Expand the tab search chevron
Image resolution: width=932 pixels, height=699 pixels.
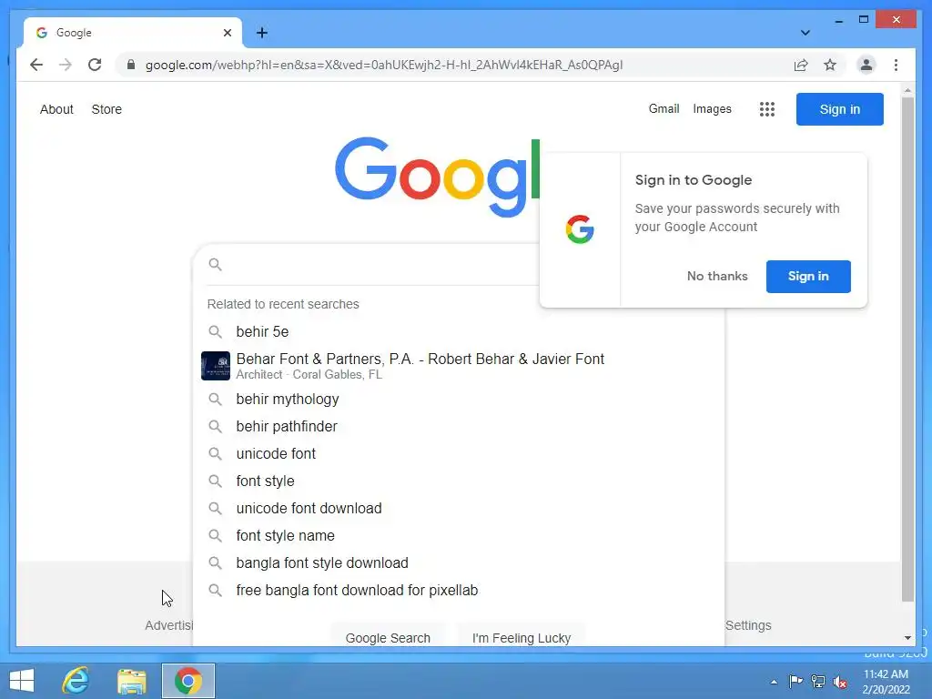click(x=805, y=33)
